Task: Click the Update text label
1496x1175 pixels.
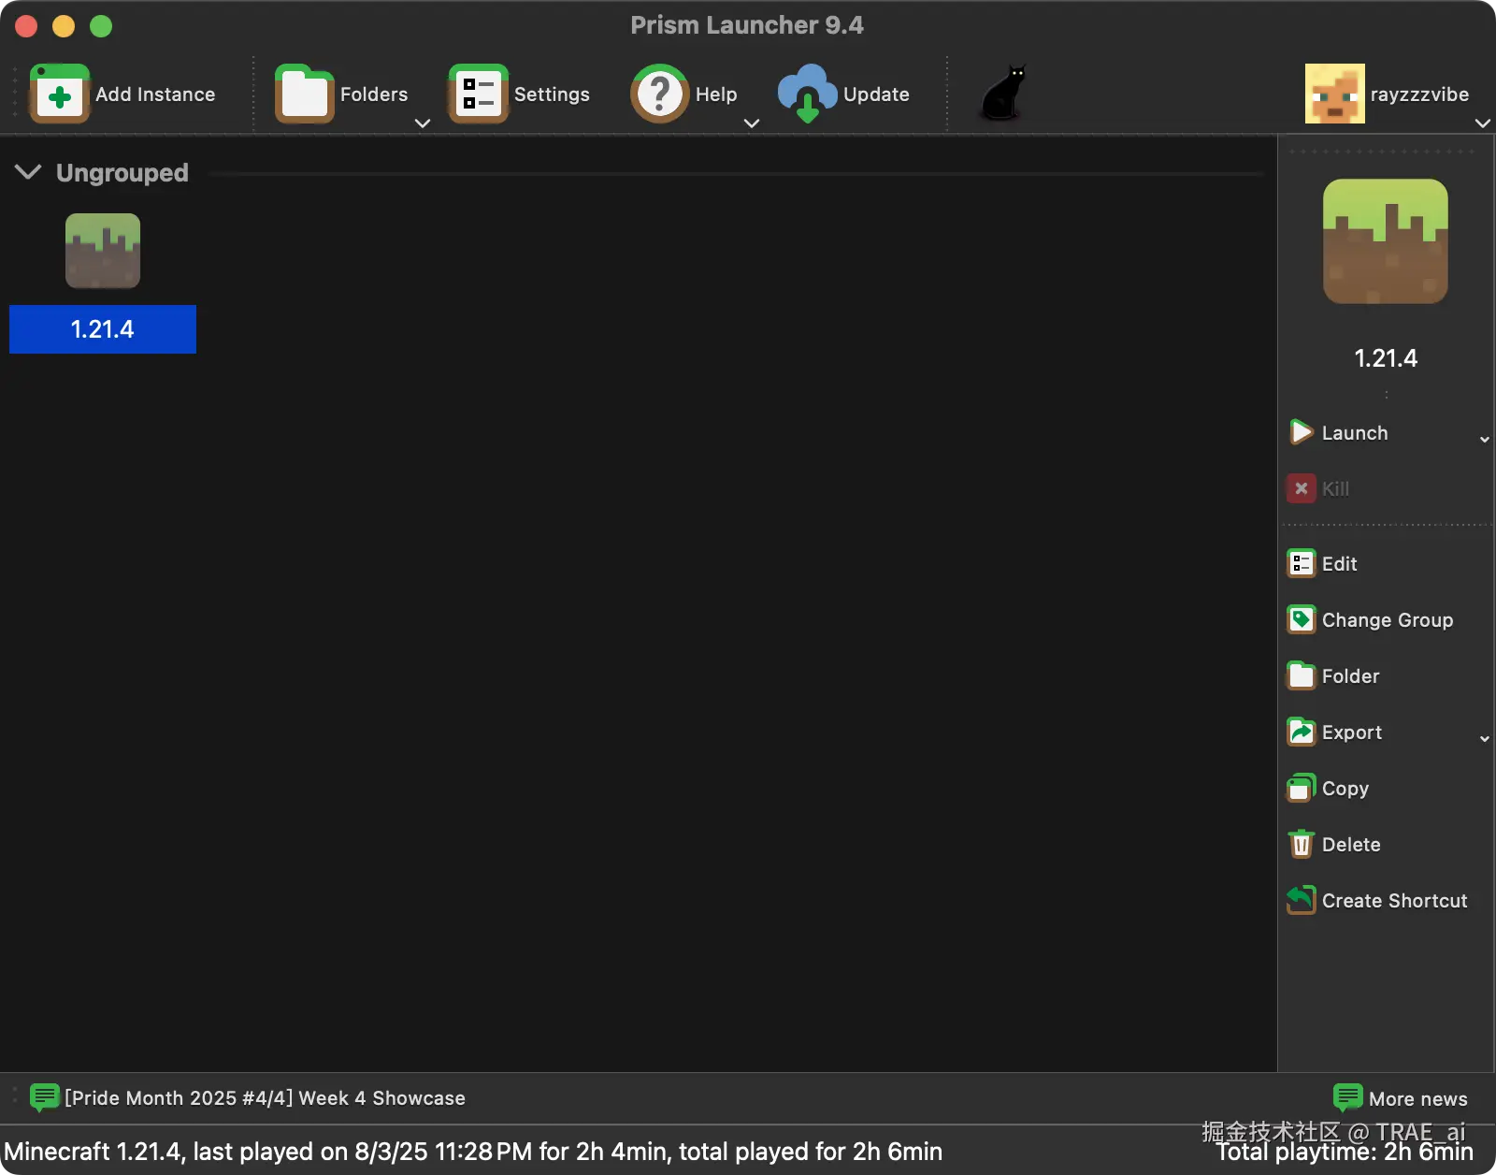Action: pyautogui.click(x=876, y=94)
